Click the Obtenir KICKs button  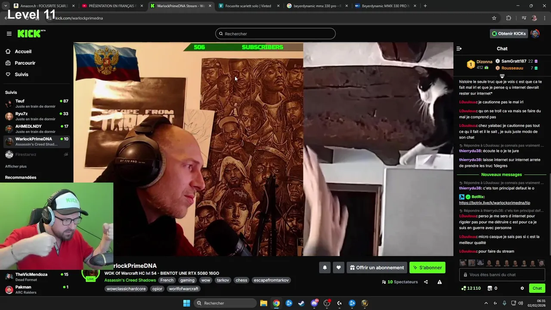coord(509,34)
